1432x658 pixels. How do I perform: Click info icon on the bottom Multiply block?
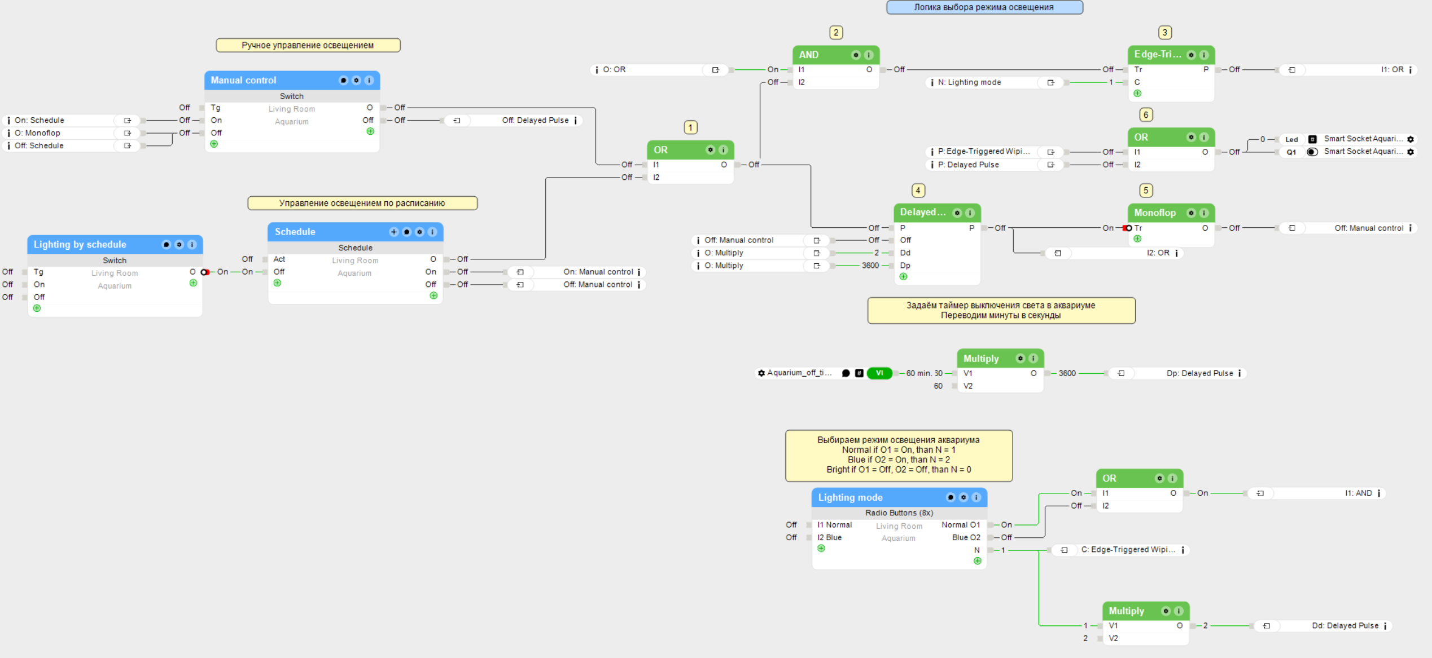click(x=1179, y=611)
